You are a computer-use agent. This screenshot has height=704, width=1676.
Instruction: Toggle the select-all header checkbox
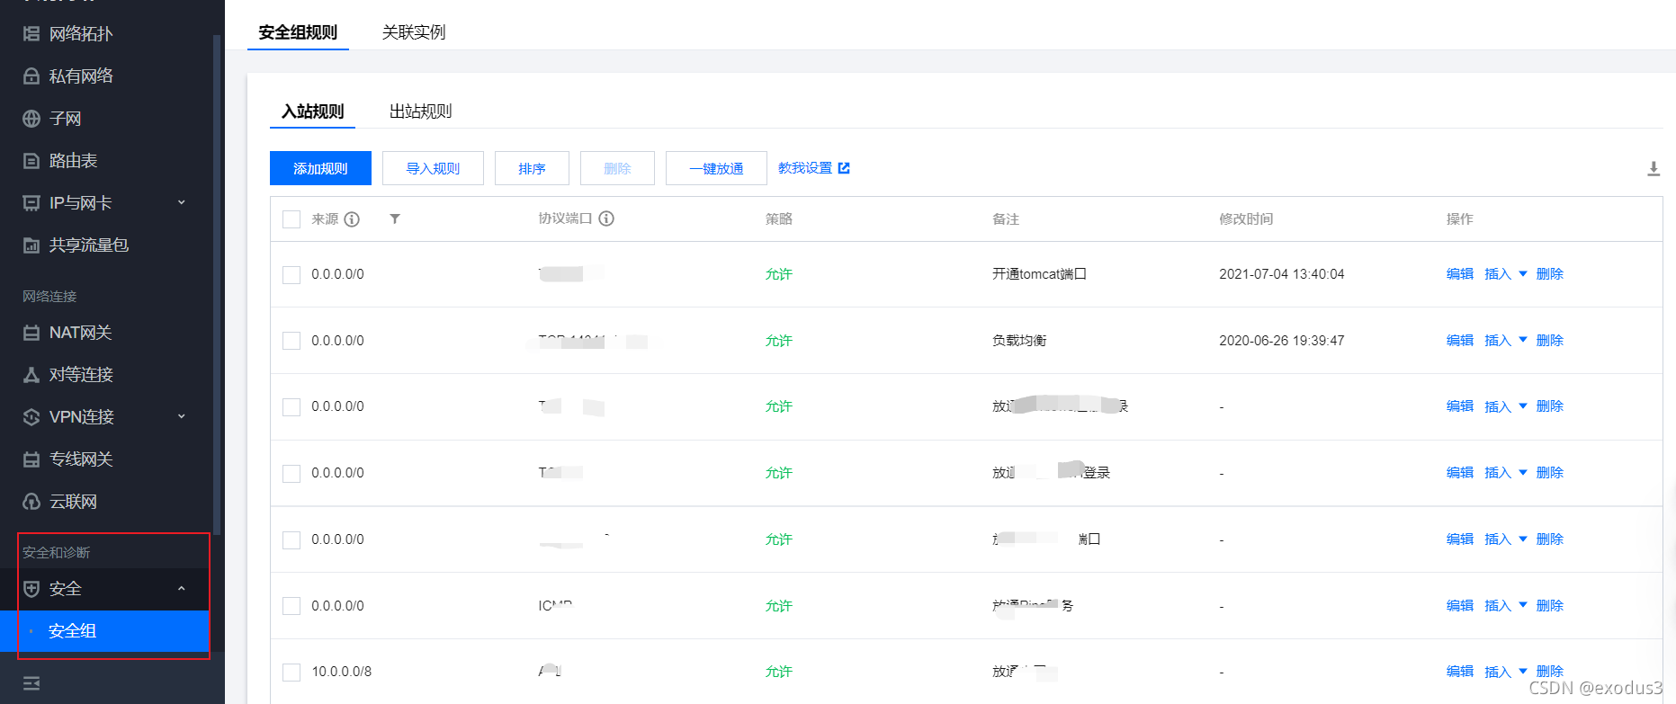pos(291,219)
